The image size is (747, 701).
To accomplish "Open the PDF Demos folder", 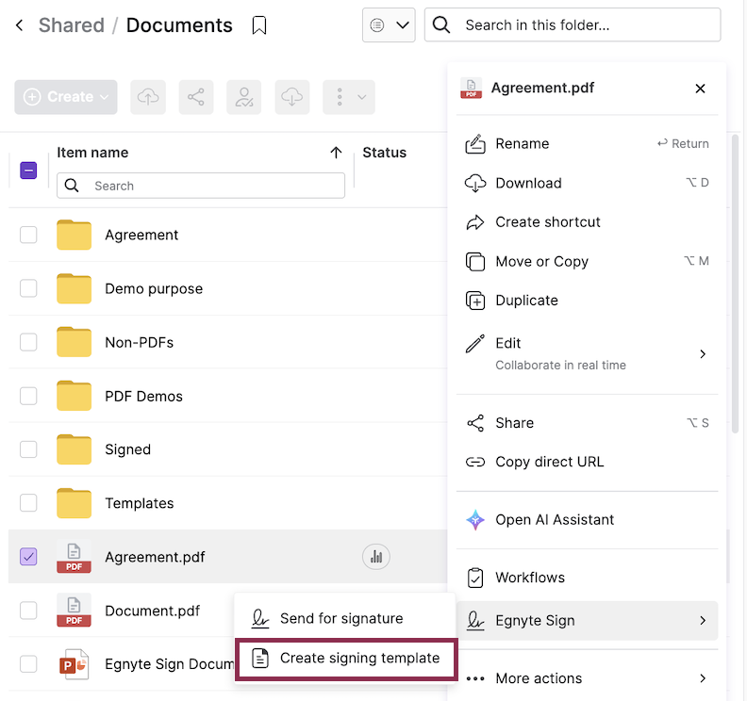I will coord(143,396).
